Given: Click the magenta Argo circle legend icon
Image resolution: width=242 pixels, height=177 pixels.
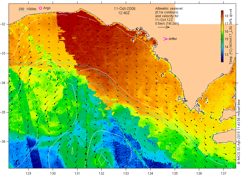Looking at the screenshot, I should pos(40,8).
